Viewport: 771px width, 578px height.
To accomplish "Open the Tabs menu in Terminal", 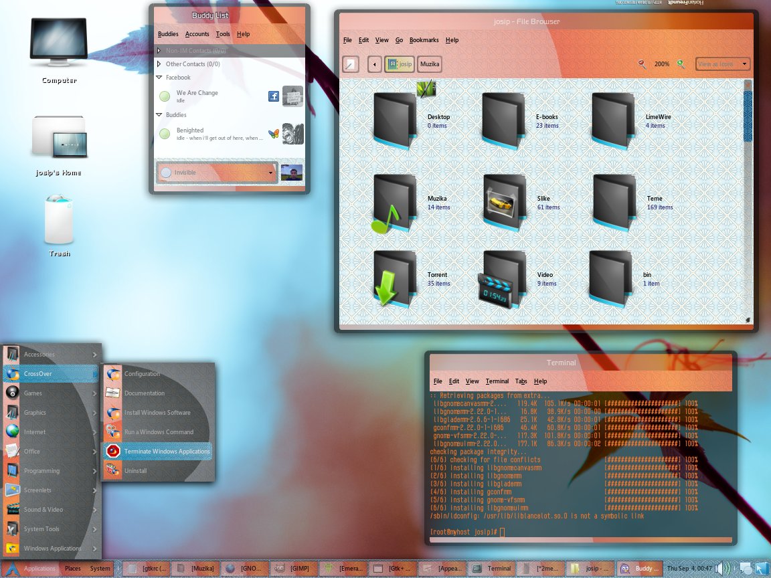I will point(521,381).
